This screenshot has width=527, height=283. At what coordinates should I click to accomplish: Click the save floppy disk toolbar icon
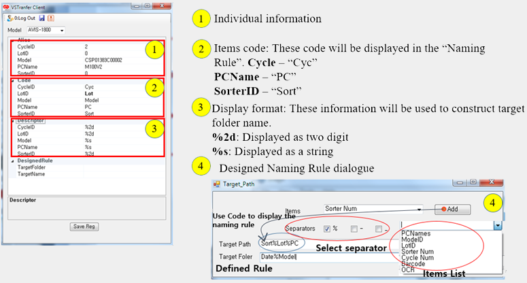tap(42, 18)
